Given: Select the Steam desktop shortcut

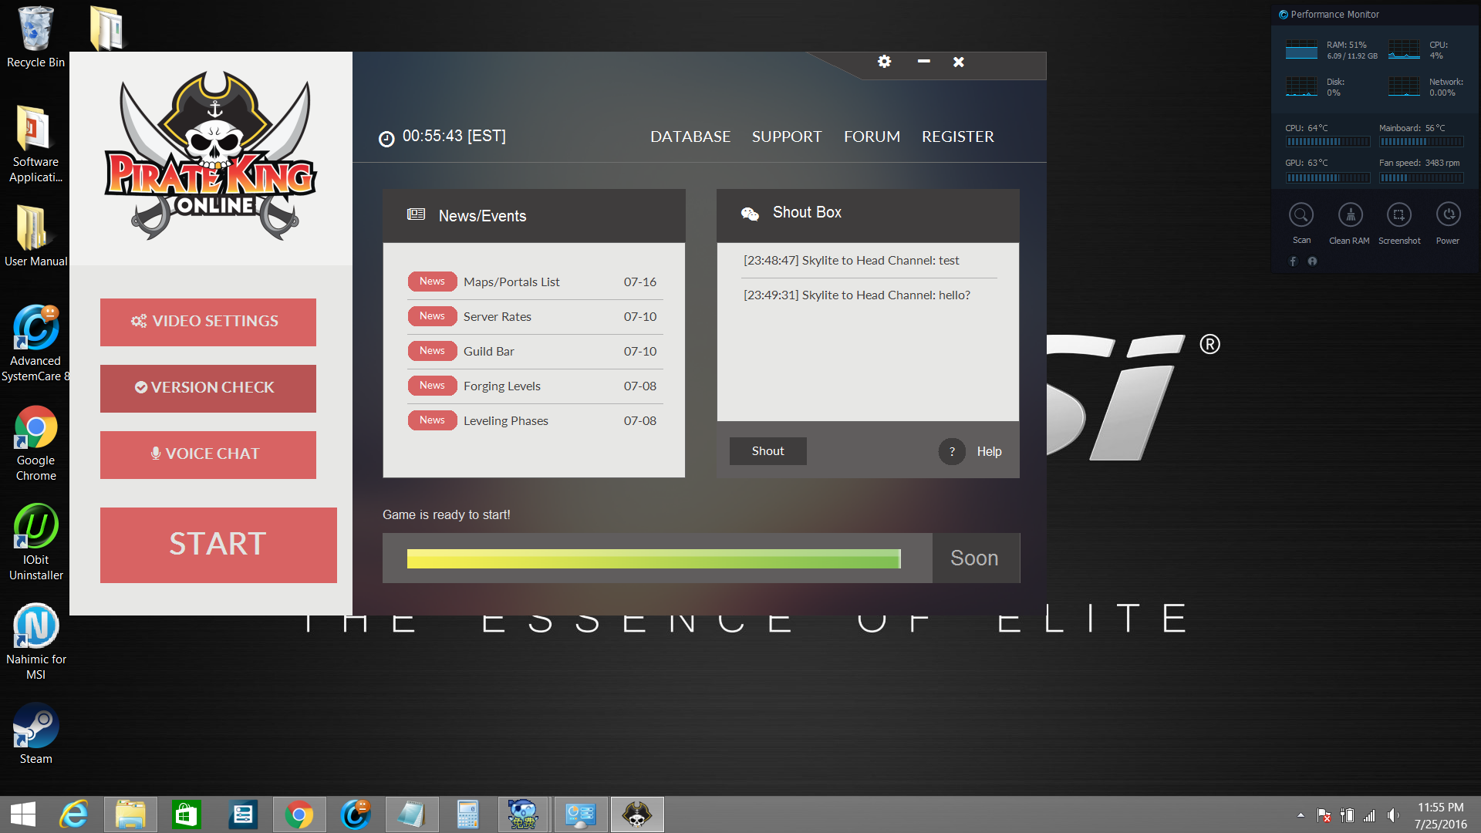Looking at the screenshot, I should [35, 734].
